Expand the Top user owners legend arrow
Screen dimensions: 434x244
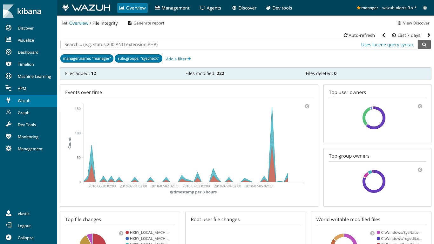tap(420, 106)
